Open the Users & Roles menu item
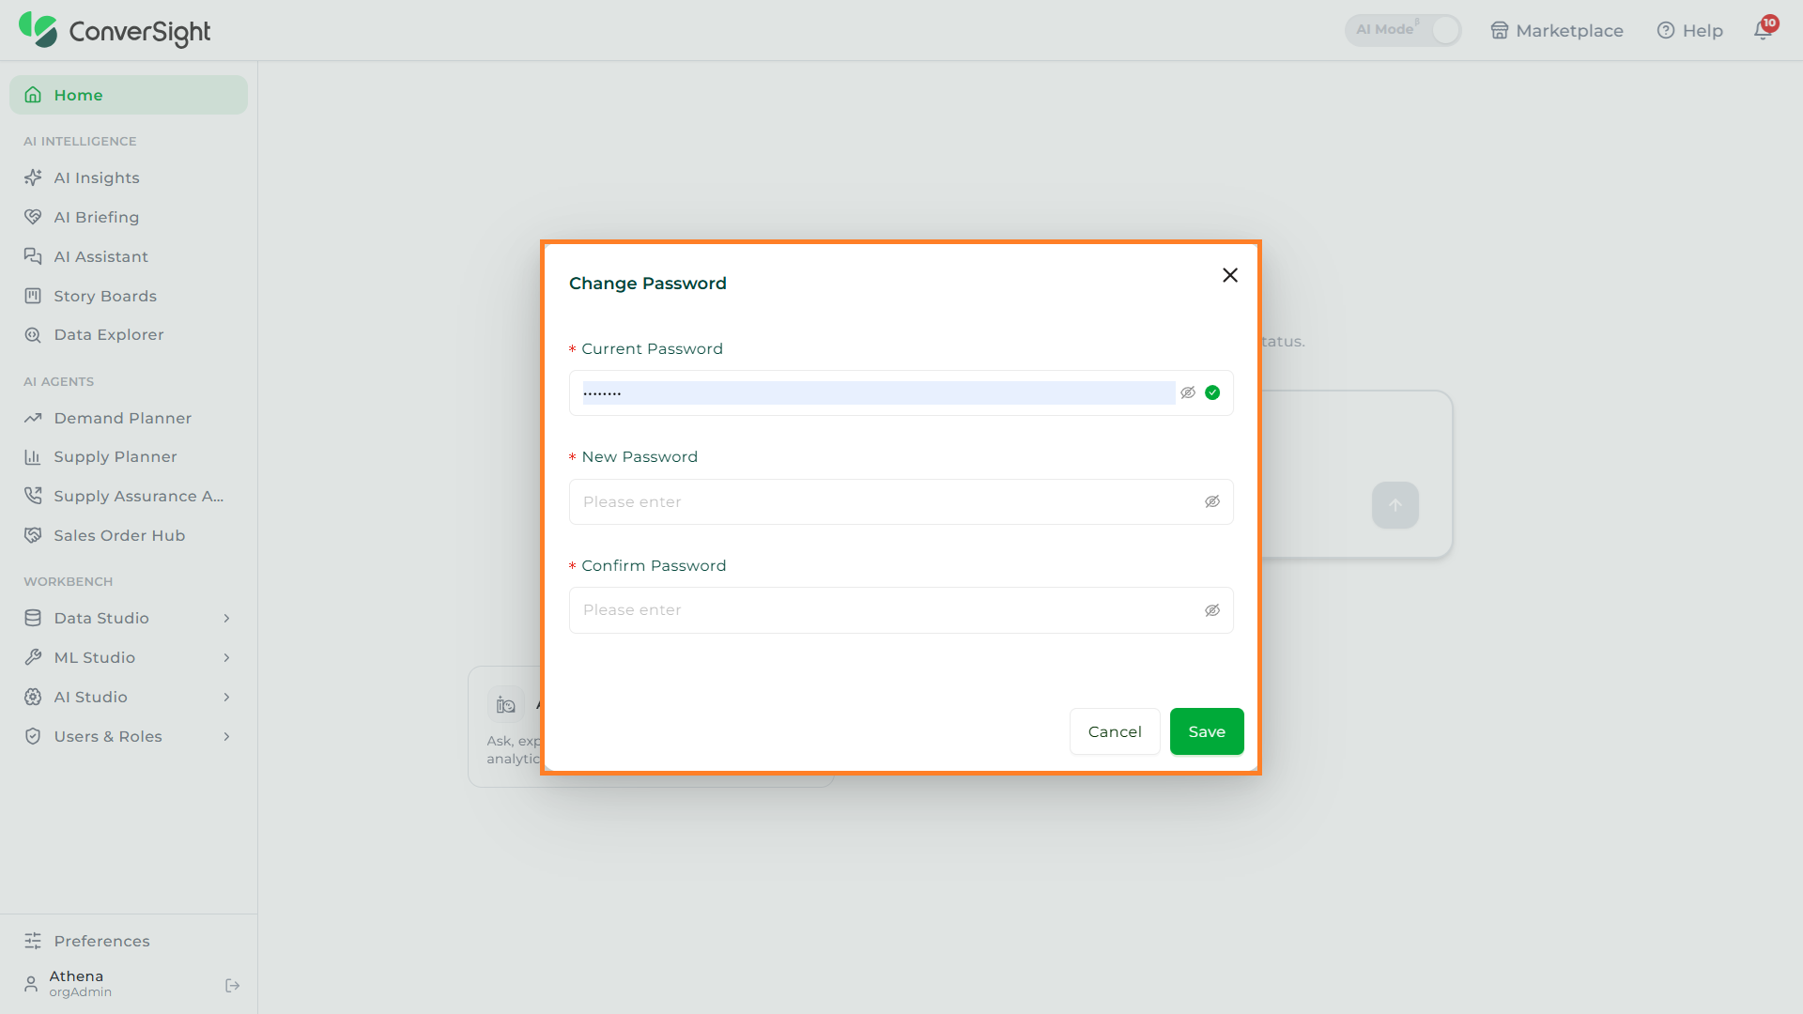Viewport: 1803px width, 1014px height. tap(129, 736)
